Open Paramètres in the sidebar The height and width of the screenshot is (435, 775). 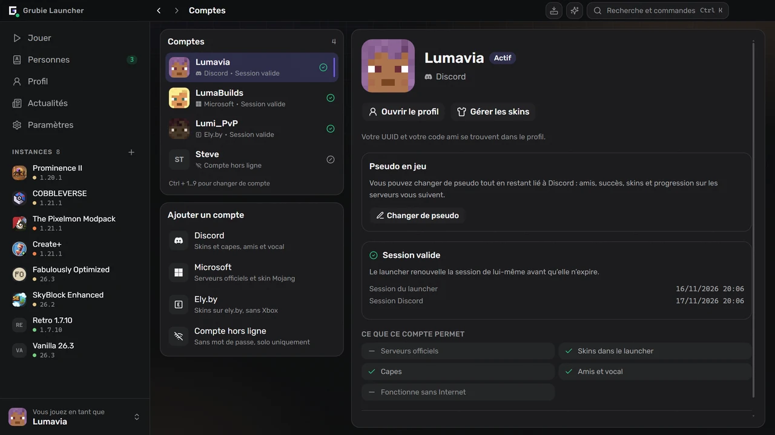tap(74, 125)
